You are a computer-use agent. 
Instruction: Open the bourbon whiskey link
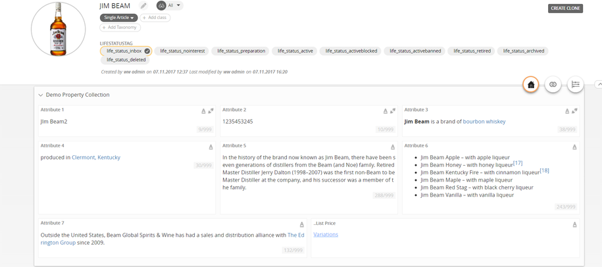(x=484, y=122)
